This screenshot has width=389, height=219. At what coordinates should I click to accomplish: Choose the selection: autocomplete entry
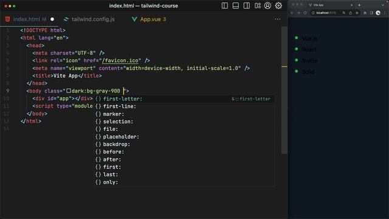tap(185, 122)
